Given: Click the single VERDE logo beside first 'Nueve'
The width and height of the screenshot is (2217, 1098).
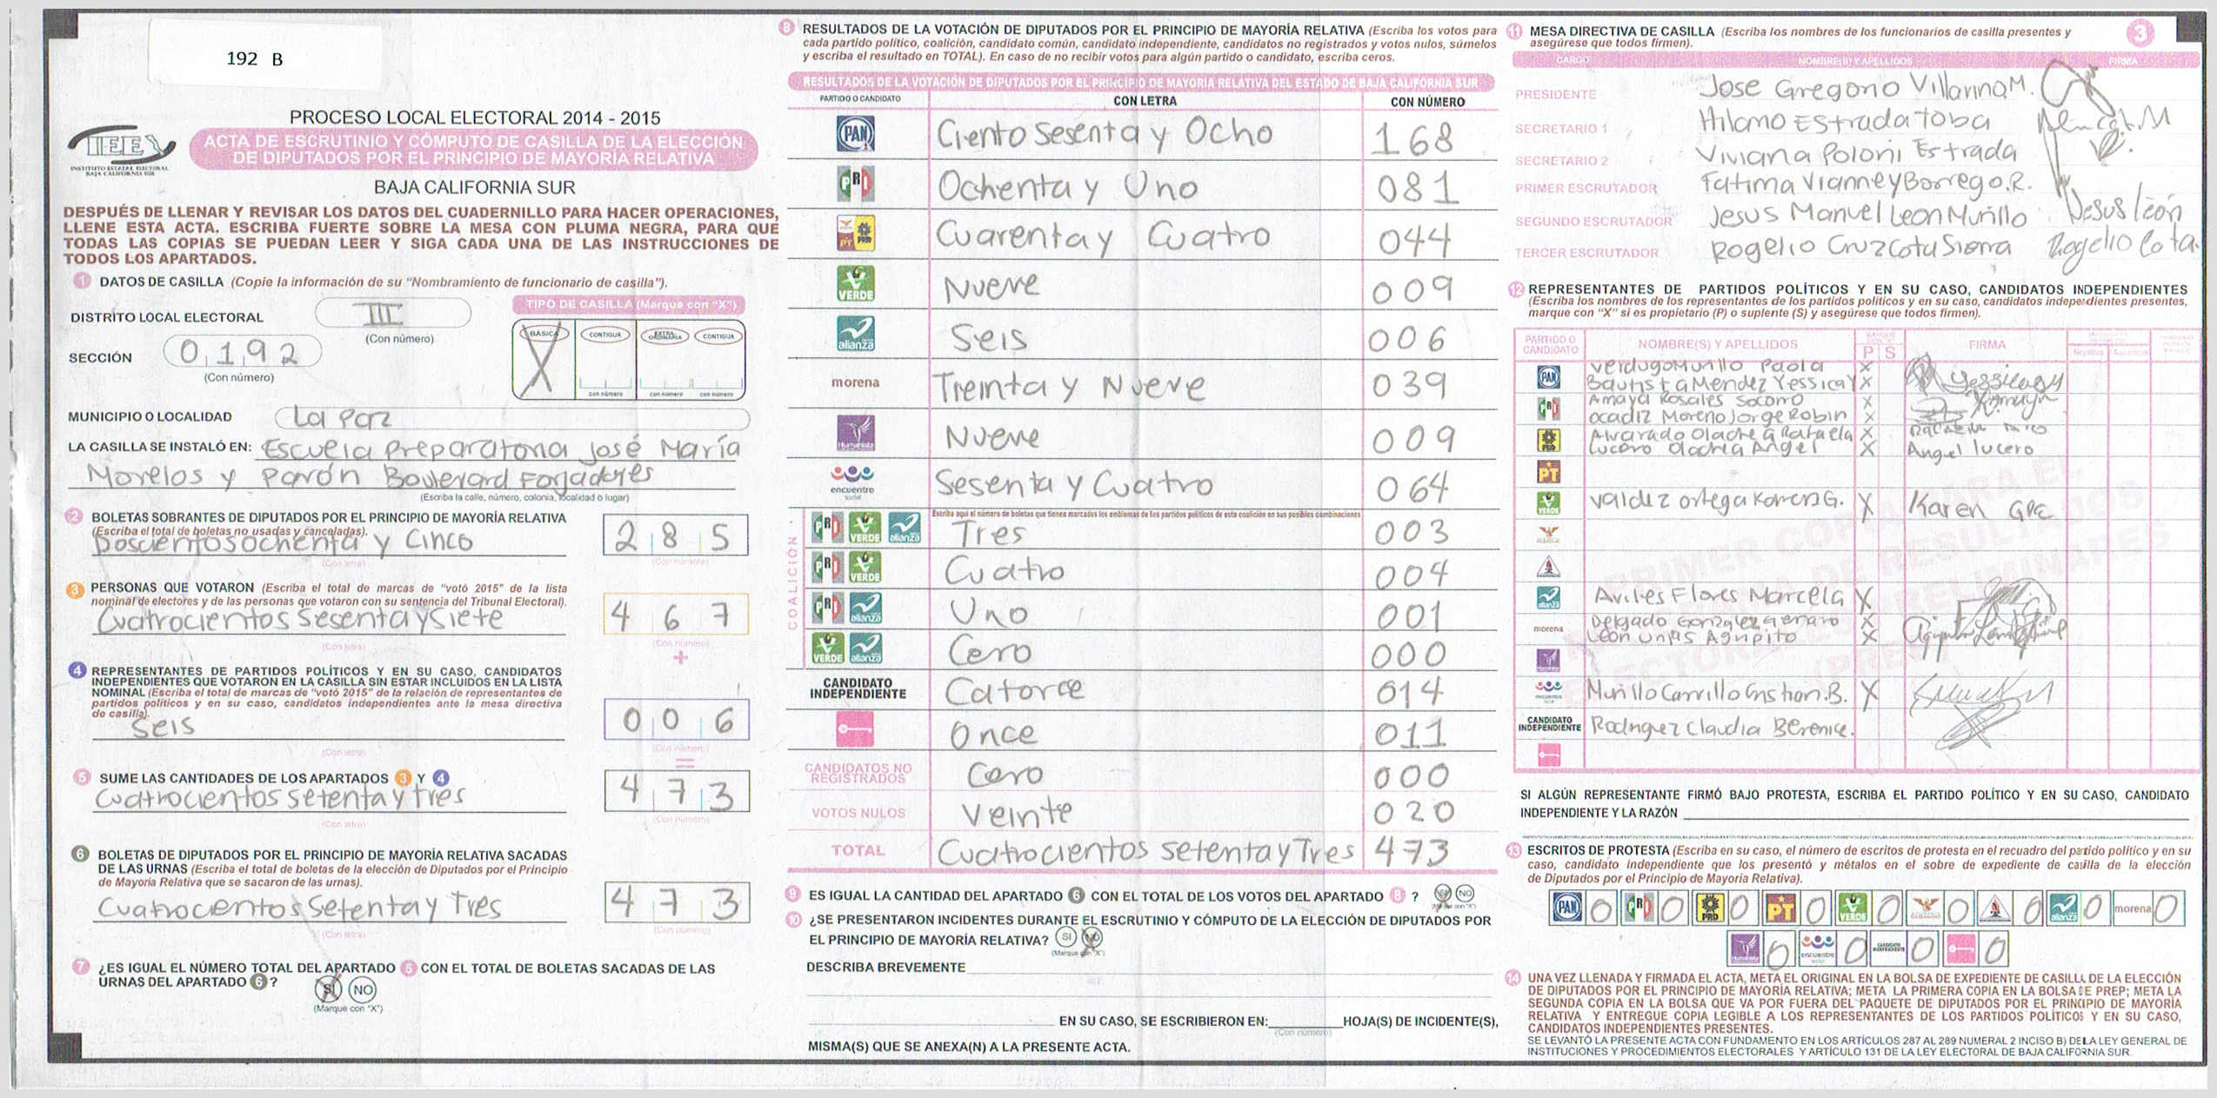Looking at the screenshot, I should [x=855, y=283].
